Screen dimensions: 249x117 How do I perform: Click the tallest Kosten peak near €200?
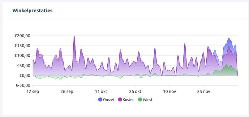[74, 37]
